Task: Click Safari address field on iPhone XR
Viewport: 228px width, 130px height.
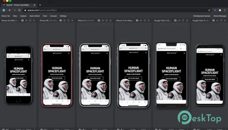Action: click(x=57, y=49)
